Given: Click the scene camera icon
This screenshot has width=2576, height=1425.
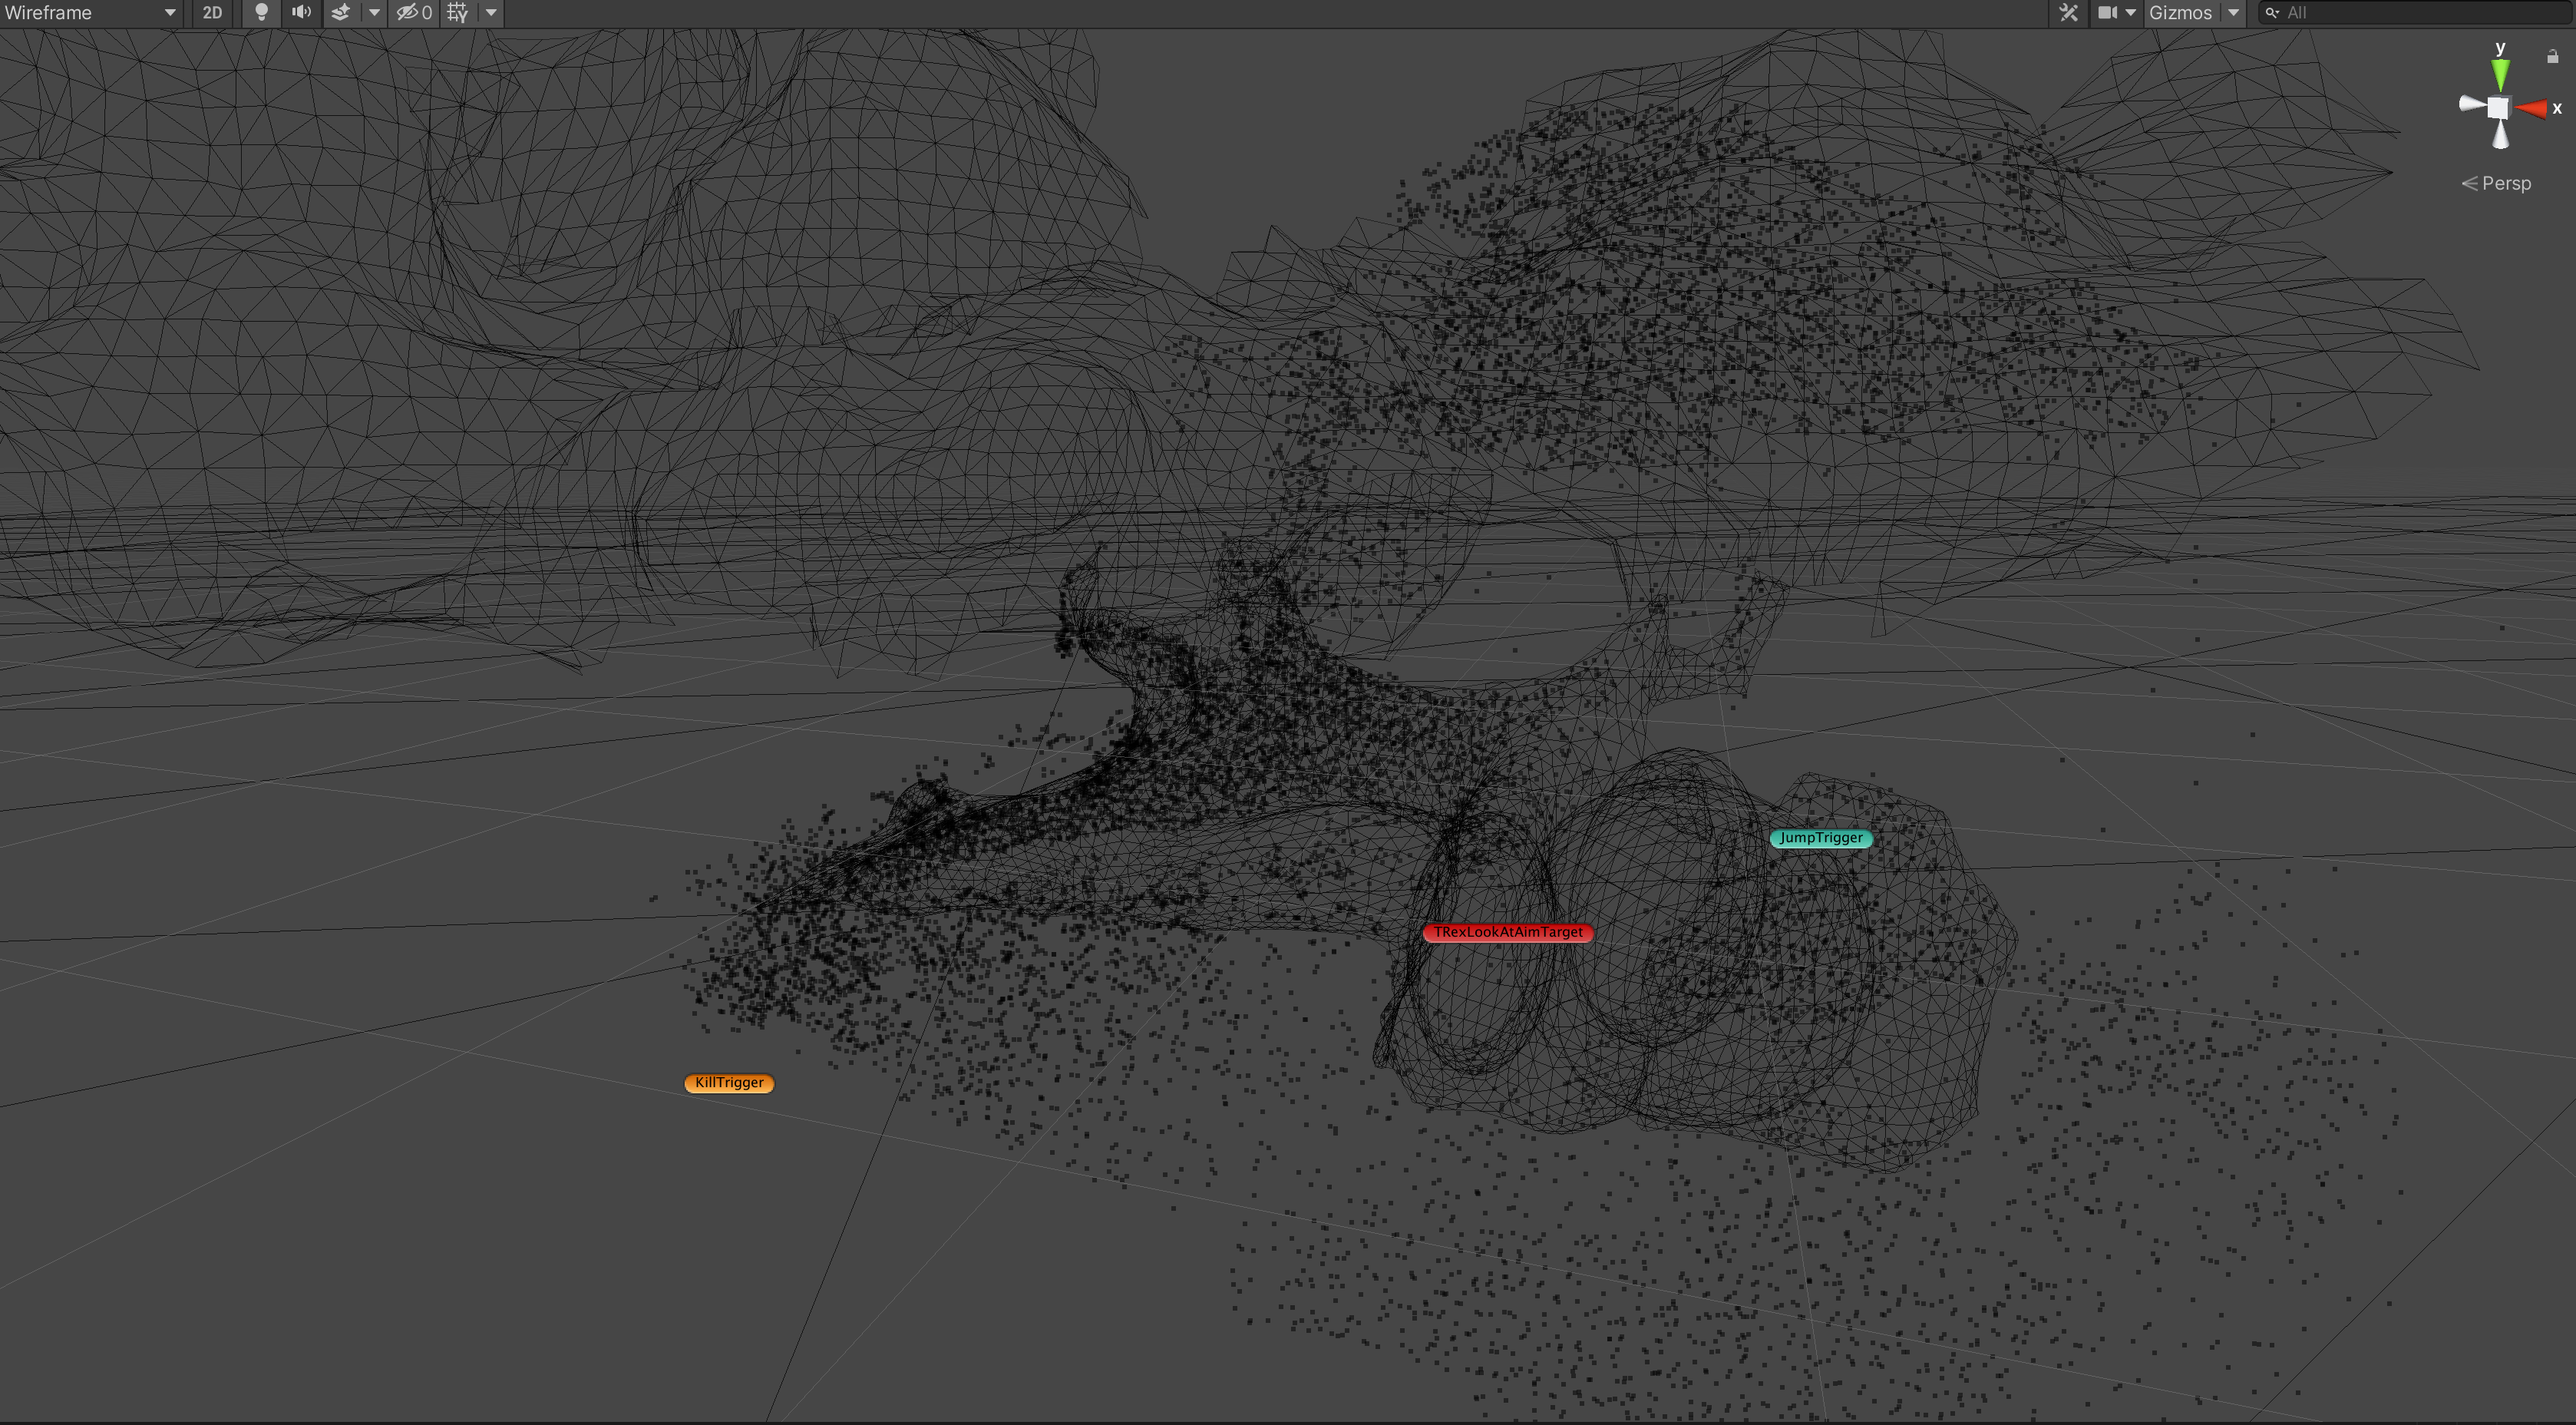Looking at the screenshot, I should [x=2107, y=13].
